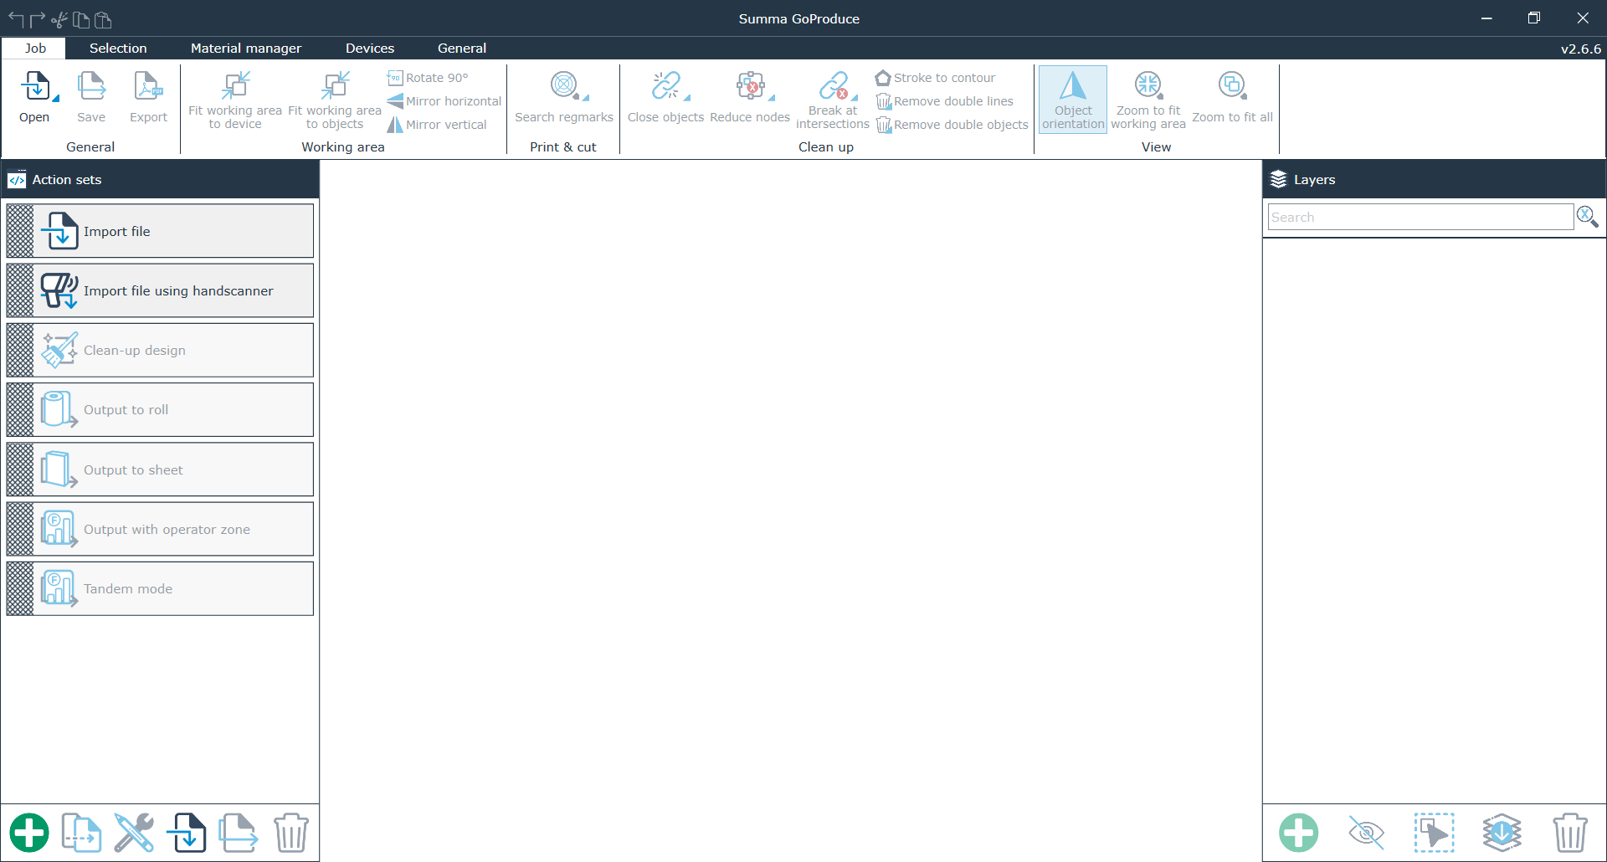The width and height of the screenshot is (1607, 862).
Task: Run the Import file action set
Action: click(x=160, y=232)
